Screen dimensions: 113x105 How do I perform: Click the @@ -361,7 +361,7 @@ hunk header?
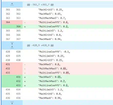(40, 5)
